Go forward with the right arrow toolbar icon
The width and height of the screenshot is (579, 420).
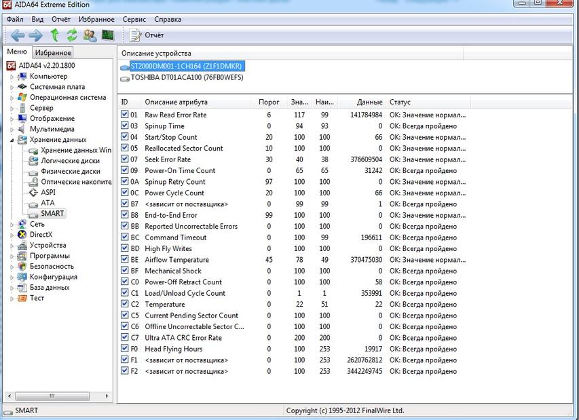coord(35,35)
